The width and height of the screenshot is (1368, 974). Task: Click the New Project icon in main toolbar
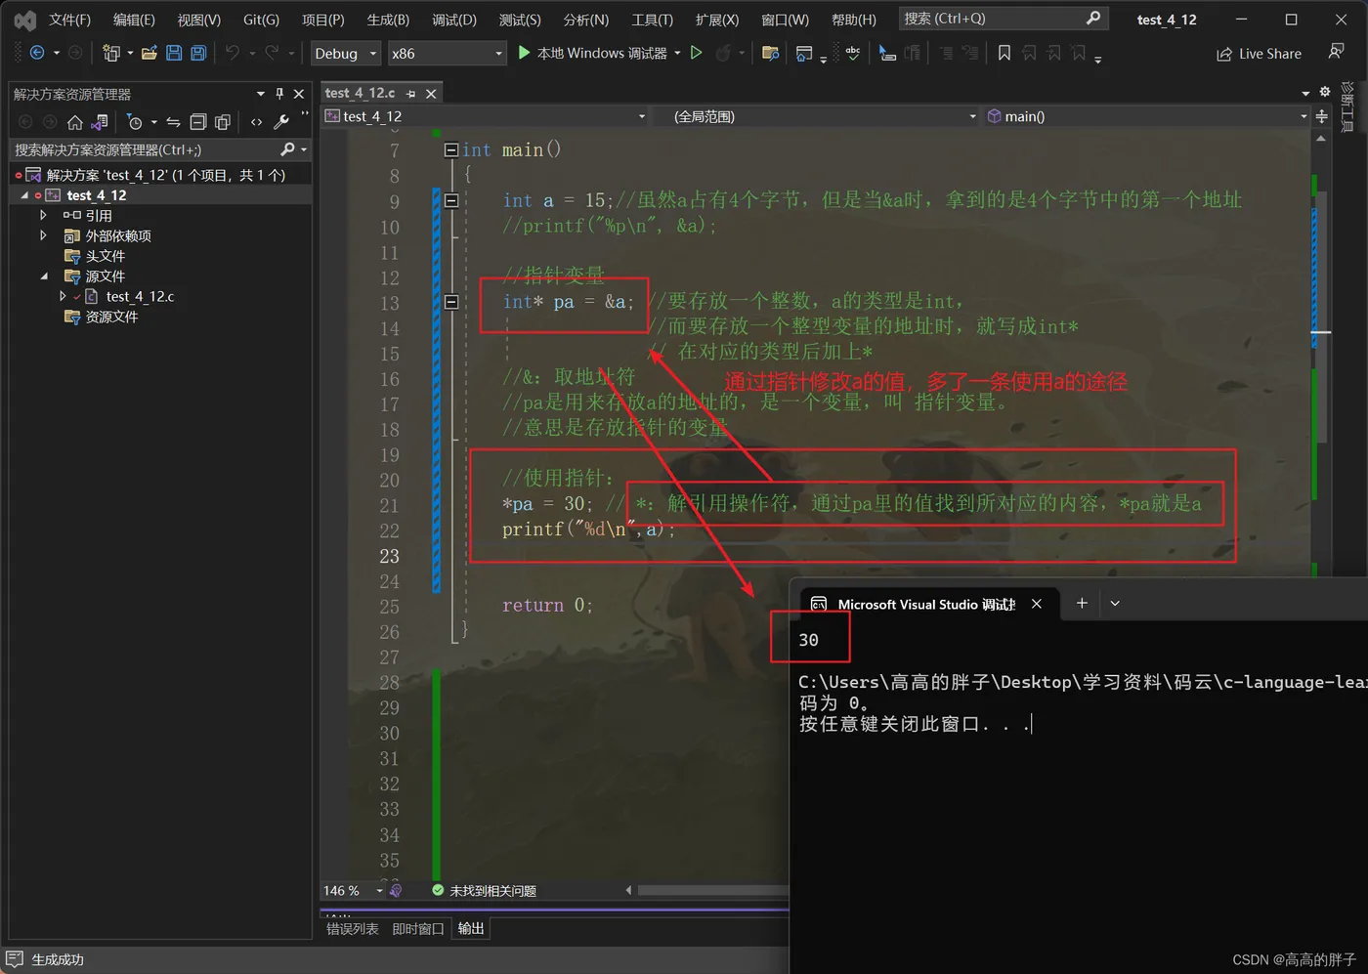tap(110, 53)
